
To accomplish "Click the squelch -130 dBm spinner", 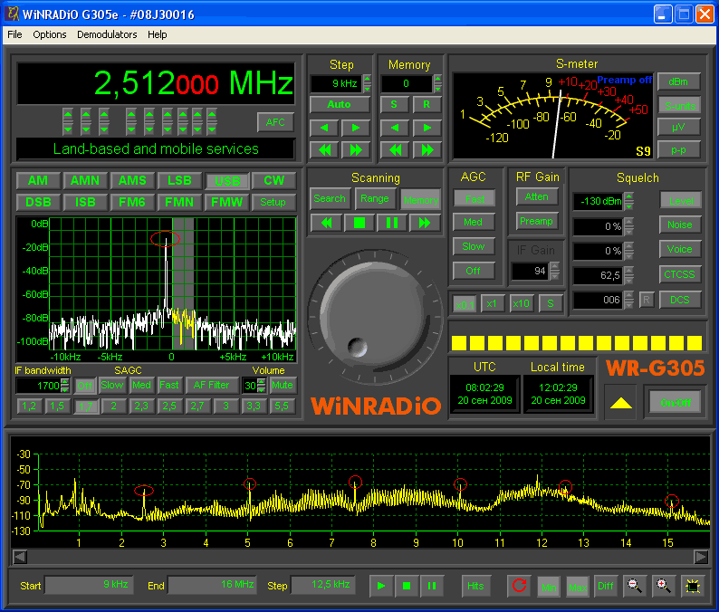I will click(628, 201).
